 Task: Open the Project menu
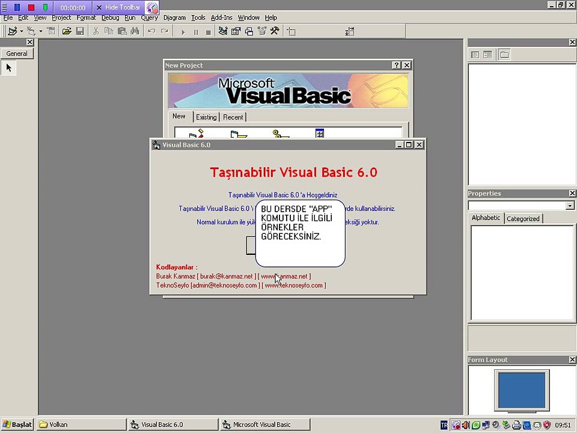pos(61,17)
